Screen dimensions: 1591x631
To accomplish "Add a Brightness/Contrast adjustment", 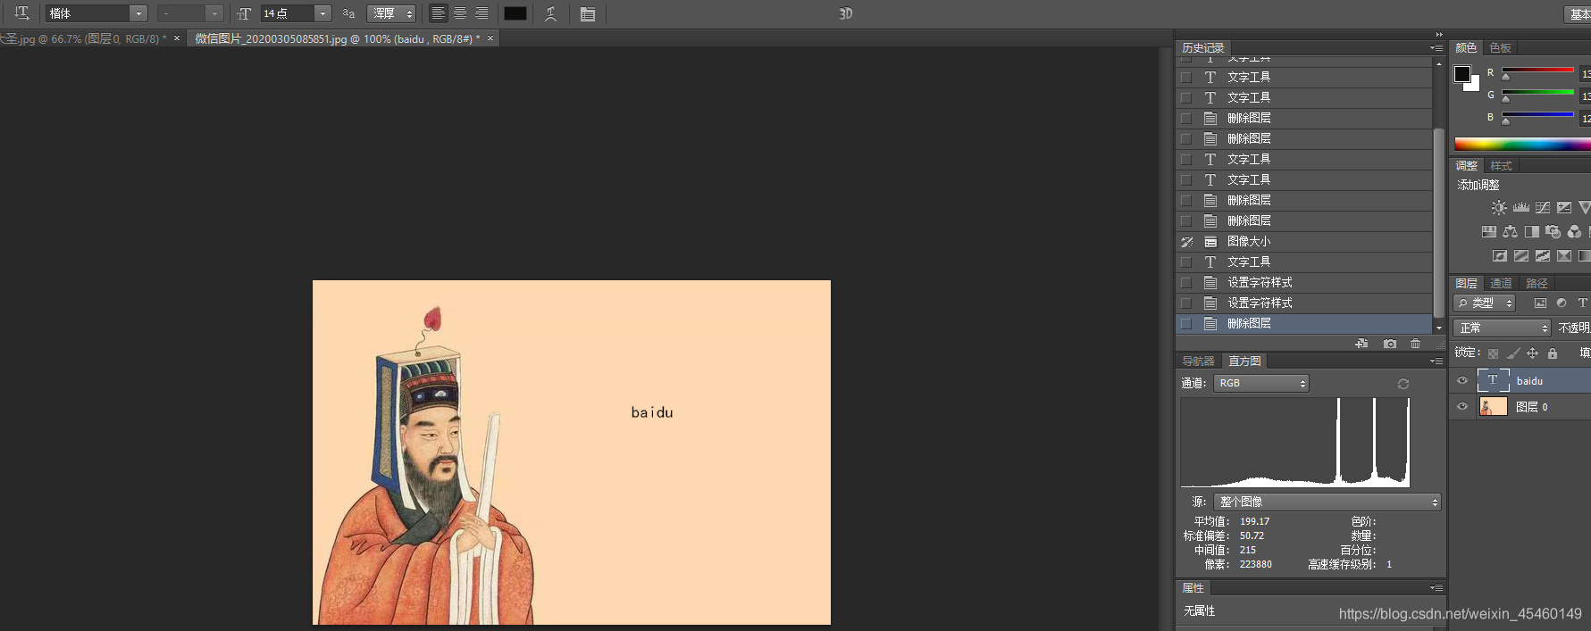I will tap(1499, 207).
